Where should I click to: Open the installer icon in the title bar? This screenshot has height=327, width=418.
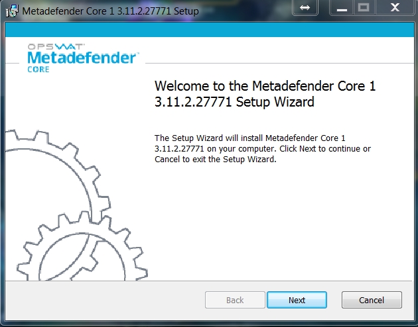click(12, 11)
